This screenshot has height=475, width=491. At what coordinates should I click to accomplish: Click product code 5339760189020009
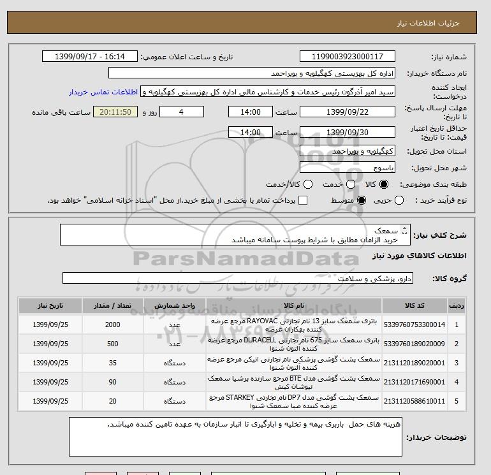pos(414,344)
